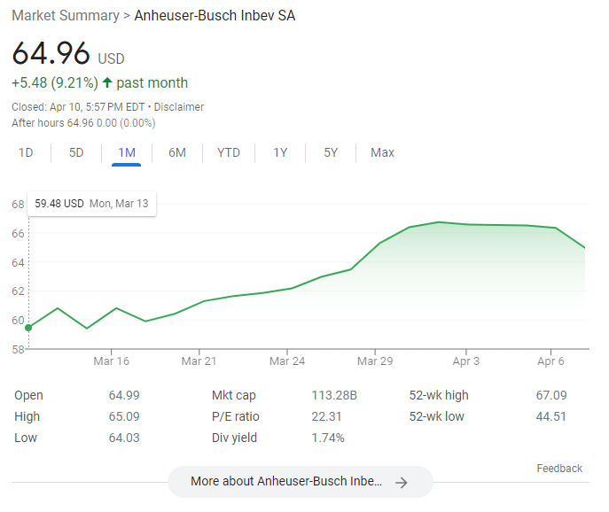
Task: Click the Mar 29 axis label
Action: click(x=375, y=361)
